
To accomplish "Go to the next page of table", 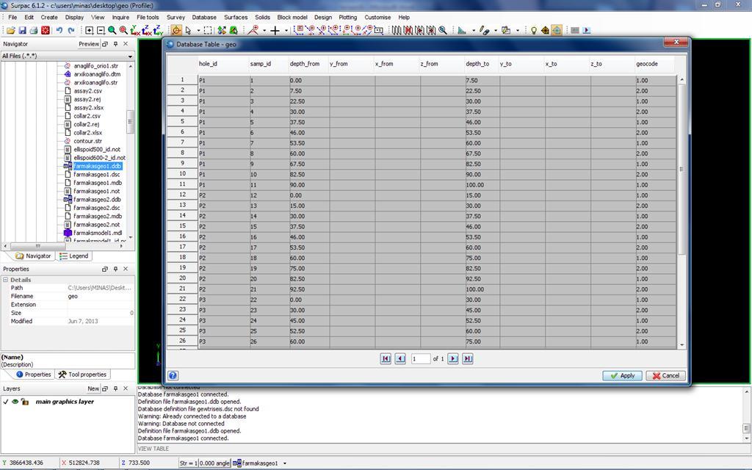I will pyautogui.click(x=452, y=358).
